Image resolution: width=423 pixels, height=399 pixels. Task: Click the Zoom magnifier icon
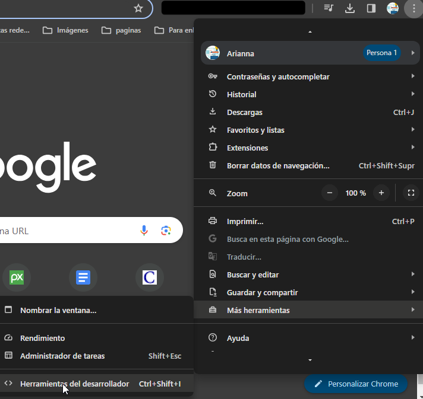pos(213,193)
